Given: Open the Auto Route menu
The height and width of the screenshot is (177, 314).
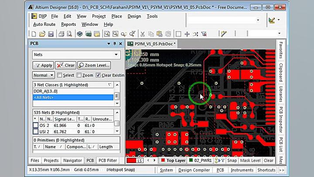Looking at the screenshot, I should click(44, 24).
